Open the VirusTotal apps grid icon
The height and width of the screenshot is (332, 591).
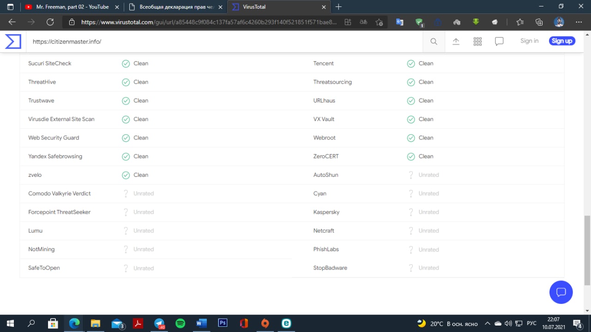click(477, 42)
